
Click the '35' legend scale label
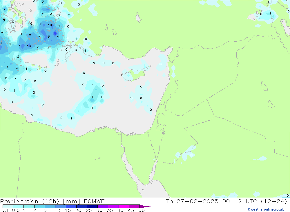pos(110,210)
